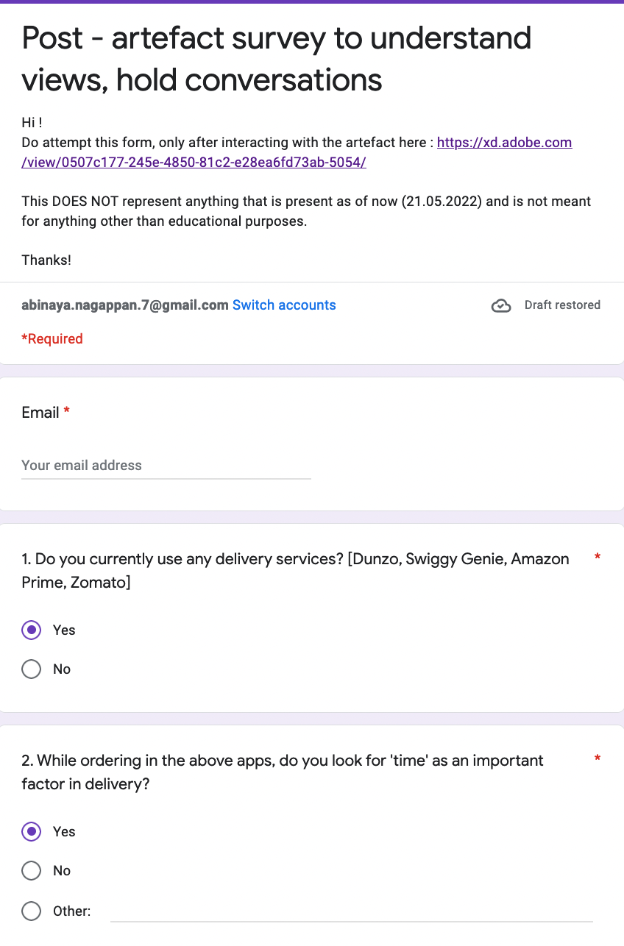Click the Email question label

pyautogui.click(x=40, y=413)
